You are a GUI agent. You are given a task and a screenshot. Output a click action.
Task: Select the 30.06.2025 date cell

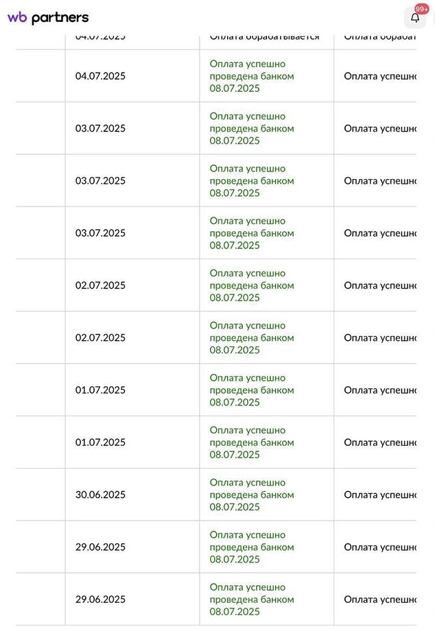tap(100, 495)
